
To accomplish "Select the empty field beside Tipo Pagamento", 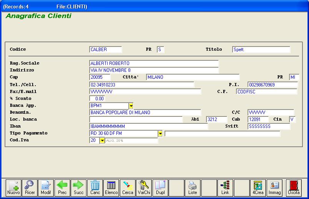I will 223,134.
